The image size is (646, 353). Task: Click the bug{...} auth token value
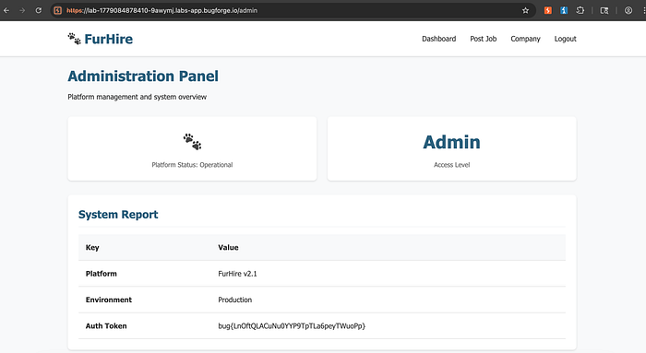point(292,326)
